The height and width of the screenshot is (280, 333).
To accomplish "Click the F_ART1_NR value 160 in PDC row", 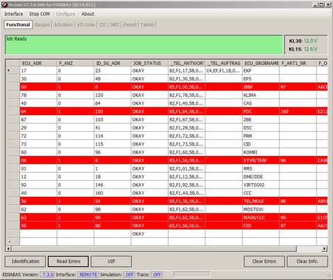I will tap(298, 112).
